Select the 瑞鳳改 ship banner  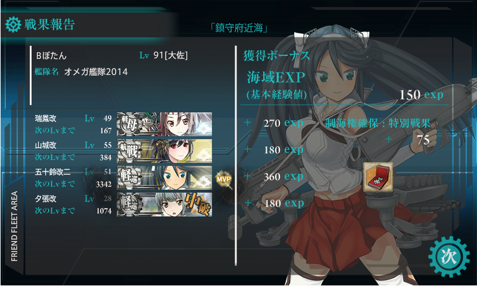pyautogui.click(x=164, y=124)
